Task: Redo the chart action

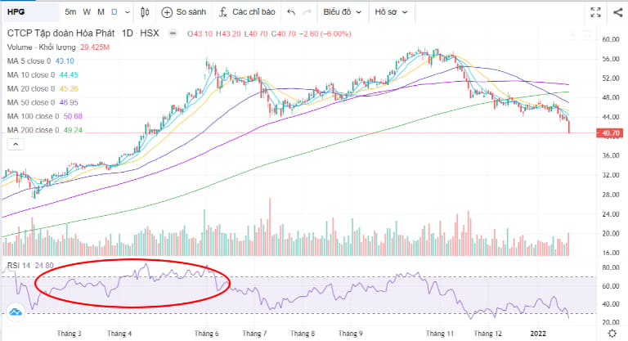Action: [x=307, y=12]
